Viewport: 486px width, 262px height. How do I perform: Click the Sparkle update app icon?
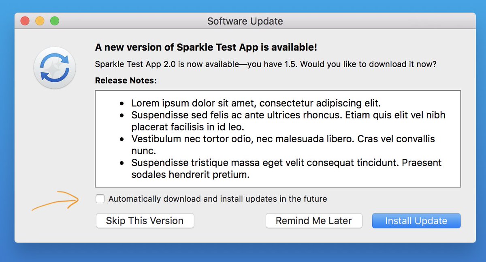55,68
